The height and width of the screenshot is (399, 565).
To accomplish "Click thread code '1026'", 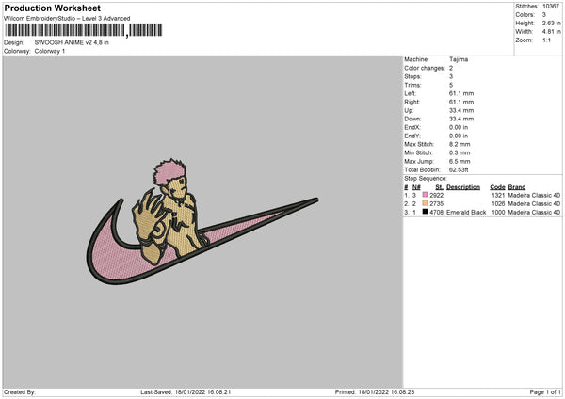I will [498, 204].
